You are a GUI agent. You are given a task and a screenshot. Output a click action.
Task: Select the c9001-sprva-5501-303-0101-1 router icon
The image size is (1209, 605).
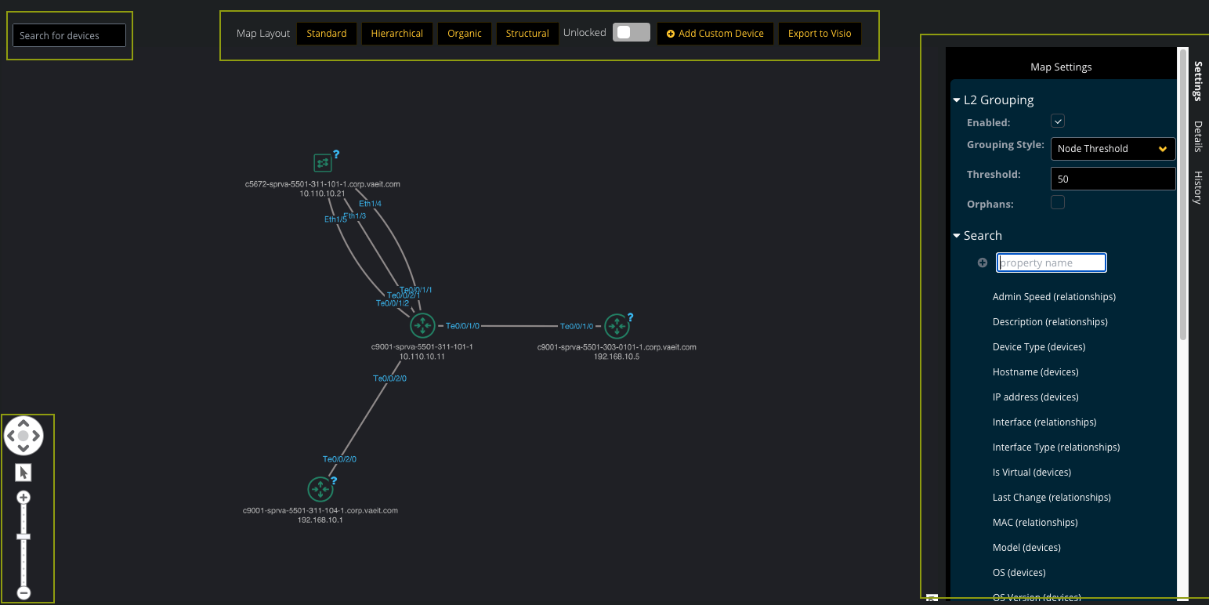pyautogui.click(x=616, y=325)
